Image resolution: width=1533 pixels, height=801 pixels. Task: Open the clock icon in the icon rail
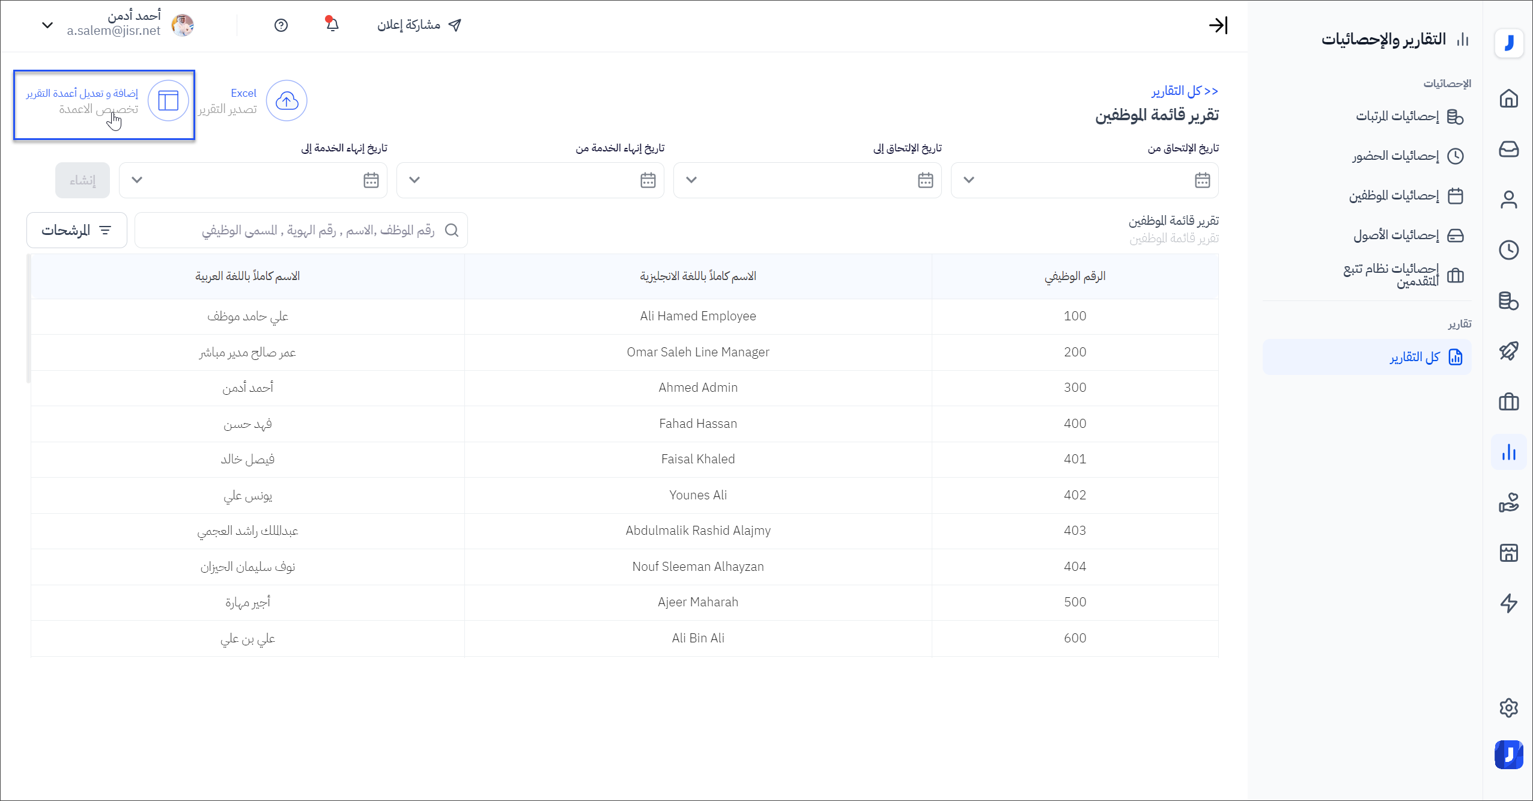click(x=1508, y=250)
